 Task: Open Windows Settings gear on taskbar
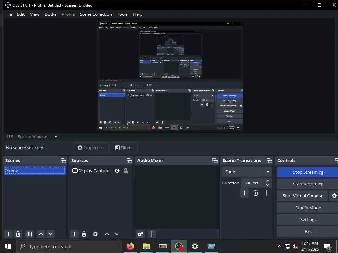(195, 246)
